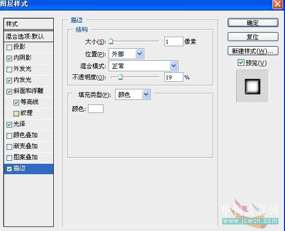Open the 投影 settings row label

tap(19, 47)
